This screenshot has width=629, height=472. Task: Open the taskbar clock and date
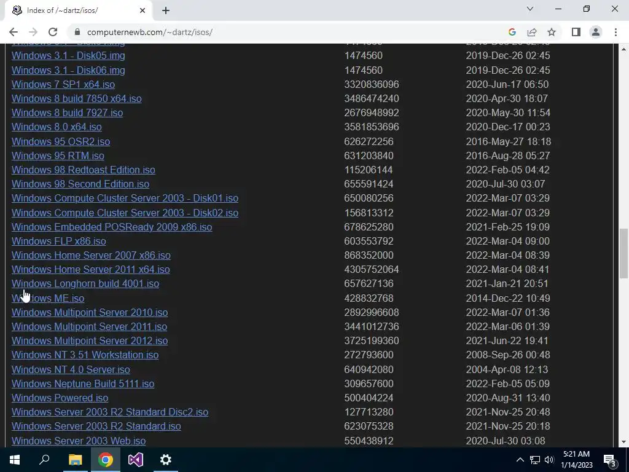[576, 460]
